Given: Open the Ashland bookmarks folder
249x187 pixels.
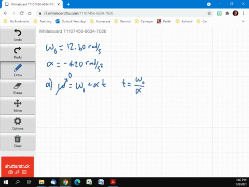Looking at the screenshot, I should (184, 21).
